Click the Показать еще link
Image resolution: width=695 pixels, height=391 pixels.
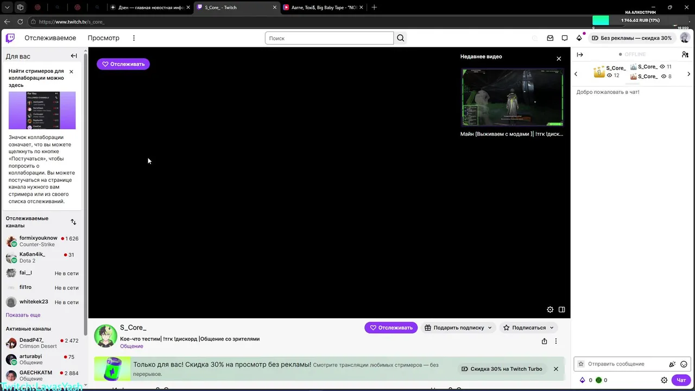click(x=23, y=315)
